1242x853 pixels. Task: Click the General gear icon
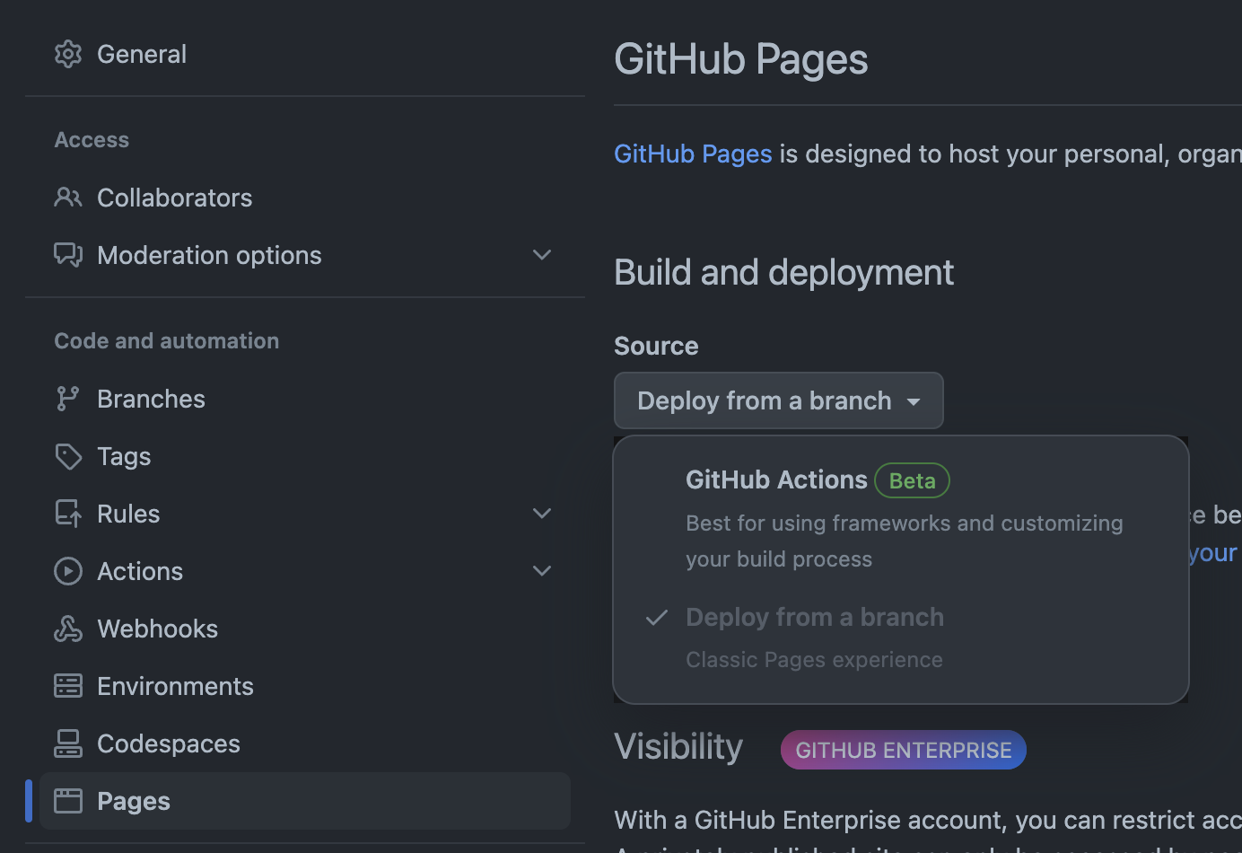68,54
